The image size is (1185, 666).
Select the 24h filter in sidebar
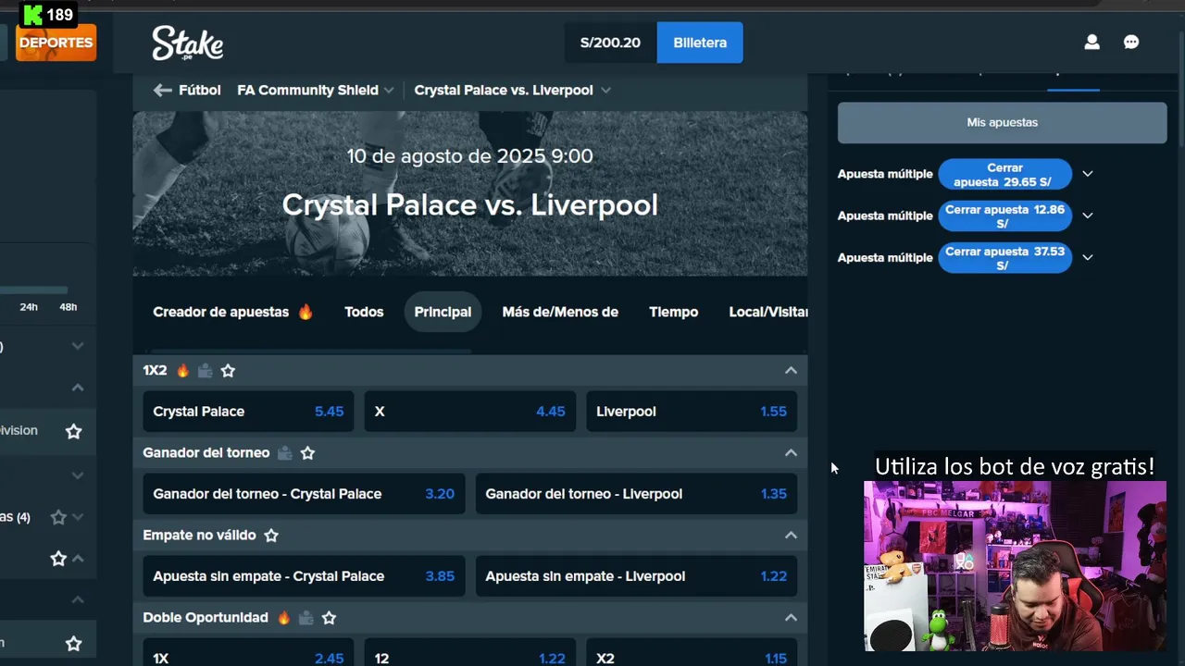[29, 307]
